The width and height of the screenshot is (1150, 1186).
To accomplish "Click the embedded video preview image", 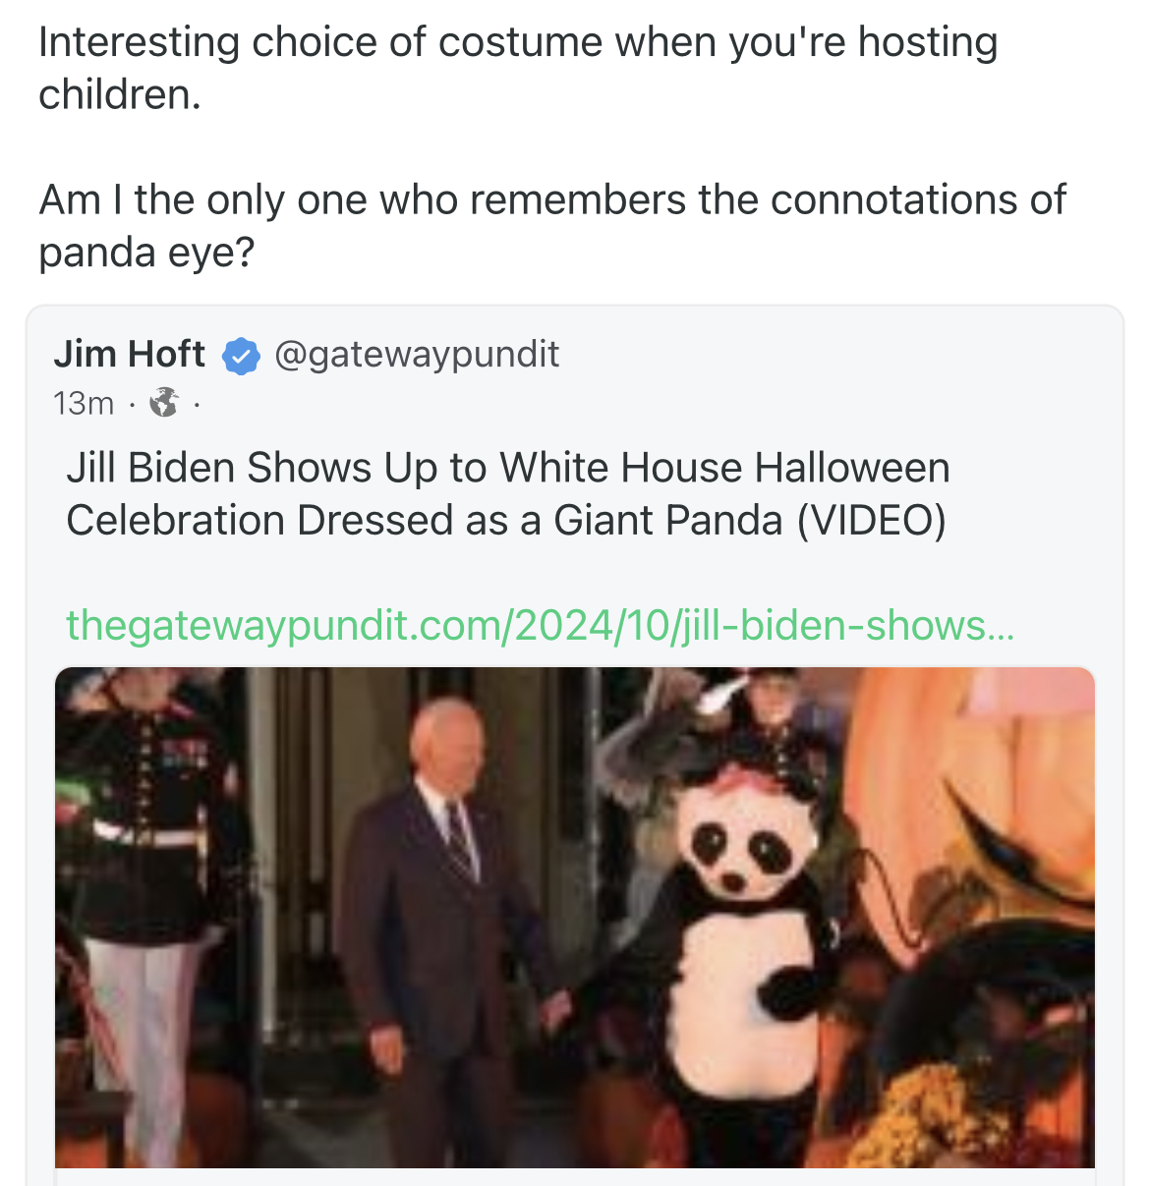I will click(x=575, y=924).
